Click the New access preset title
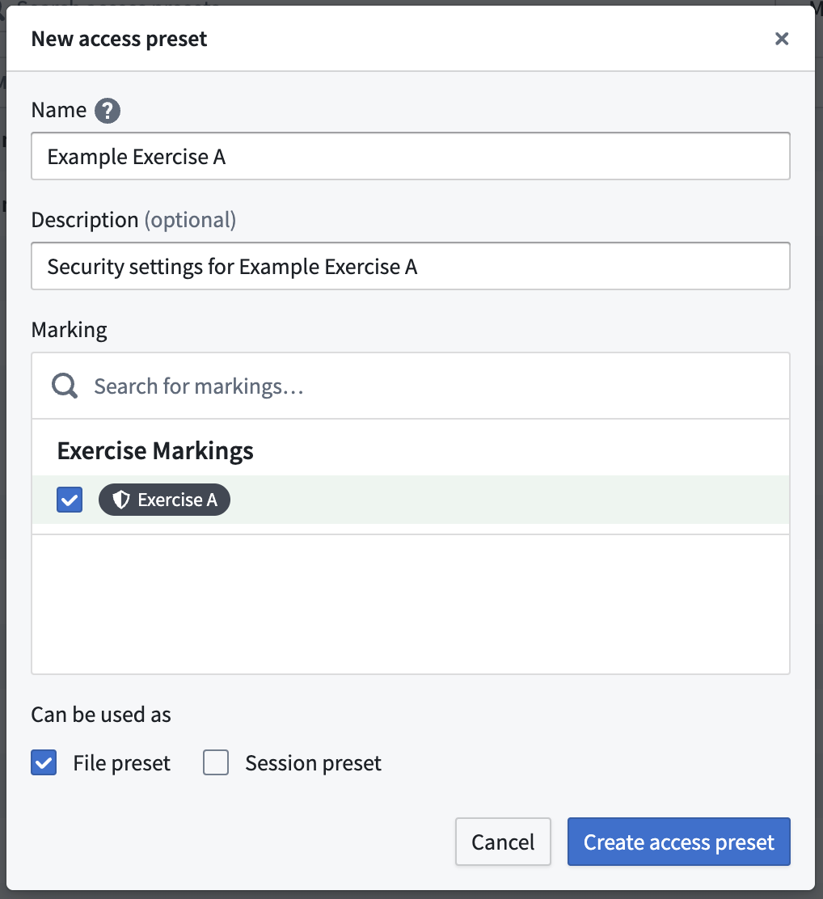823x899 pixels. click(119, 38)
